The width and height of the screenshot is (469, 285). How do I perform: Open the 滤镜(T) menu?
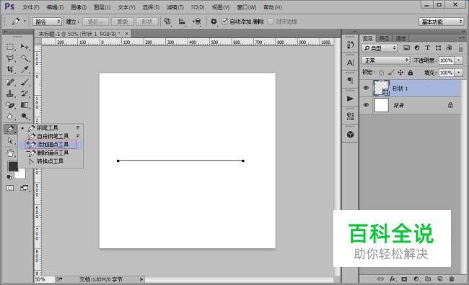pyautogui.click(x=175, y=7)
